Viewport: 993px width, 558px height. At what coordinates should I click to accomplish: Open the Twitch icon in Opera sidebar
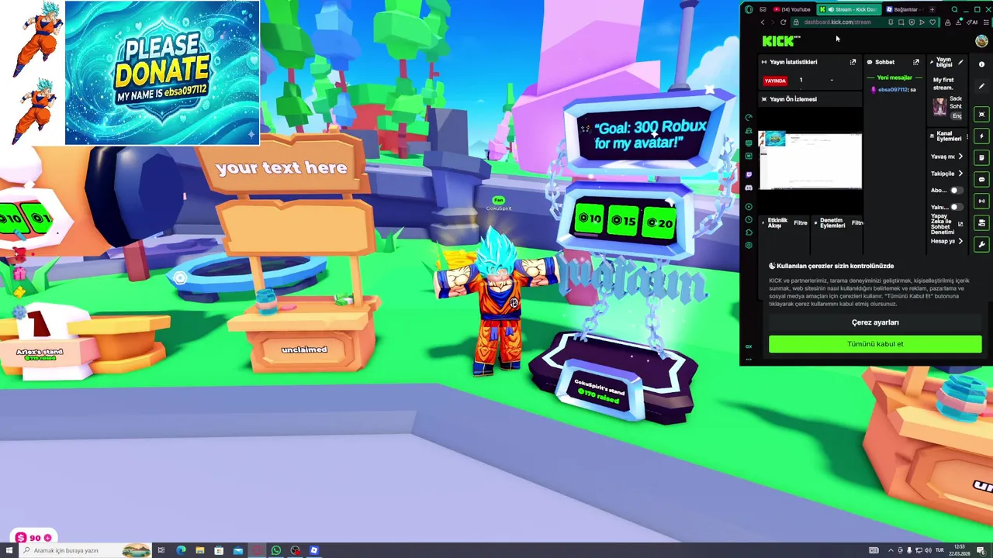pyautogui.click(x=749, y=174)
